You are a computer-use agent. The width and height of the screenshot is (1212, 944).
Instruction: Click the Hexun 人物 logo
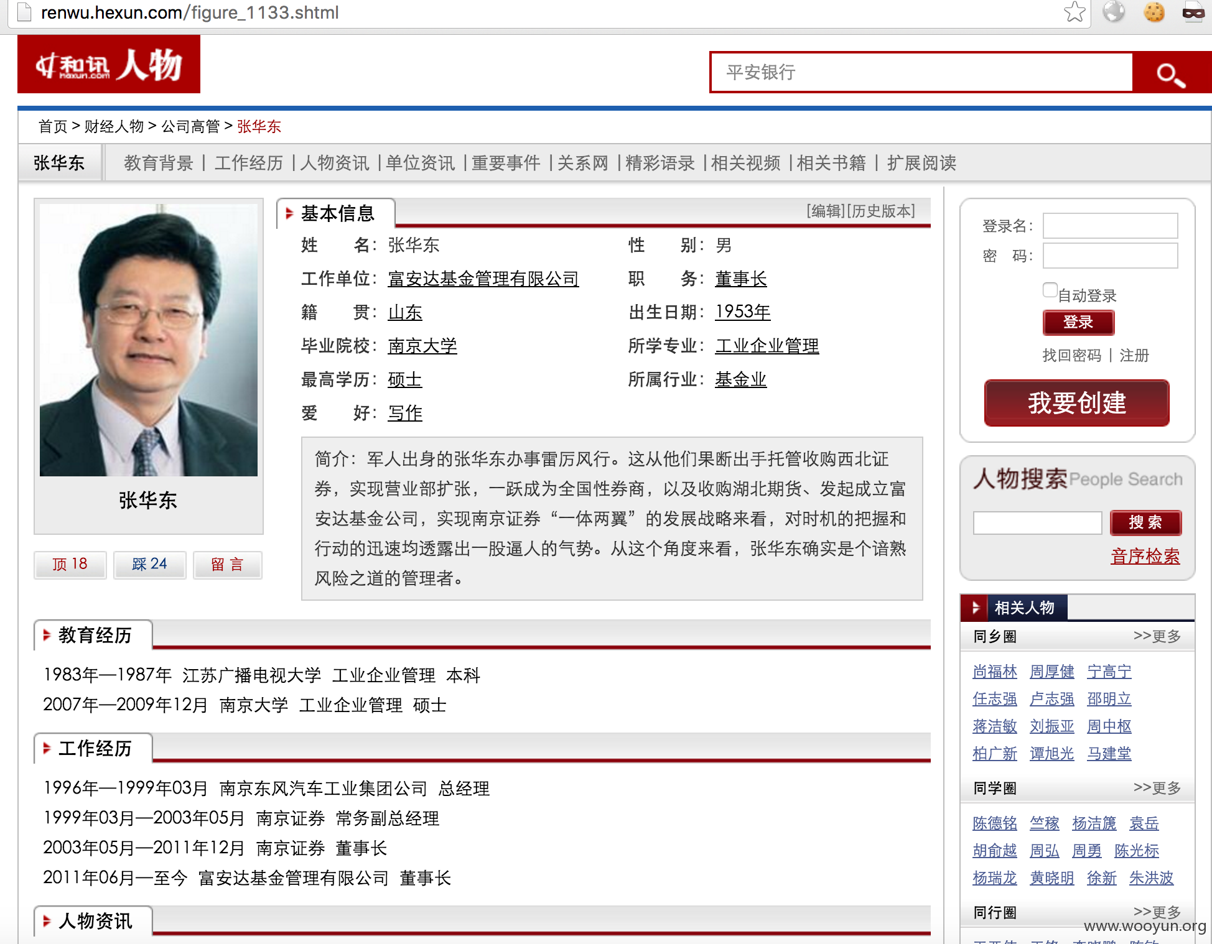109,64
